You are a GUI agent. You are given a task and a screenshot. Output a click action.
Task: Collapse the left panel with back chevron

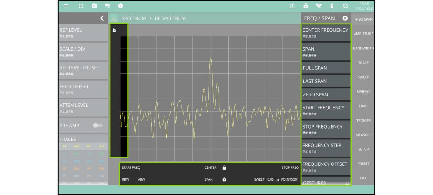coord(102,18)
